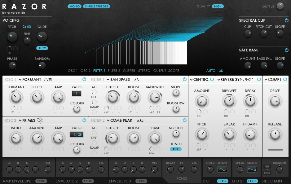Switch display to SCOPE view
Viewport: 291px width, 184px height.
174,71
